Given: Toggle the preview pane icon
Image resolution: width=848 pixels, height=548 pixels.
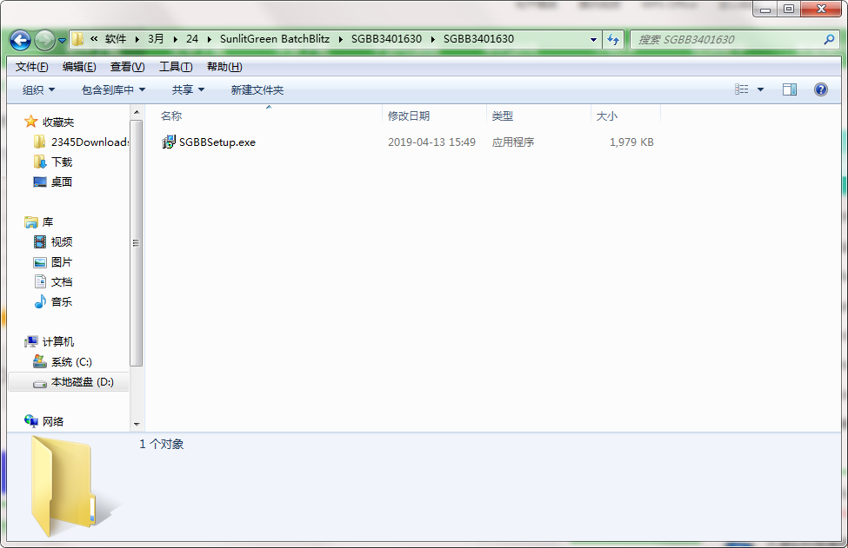Looking at the screenshot, I should click(x=790, y=89).
